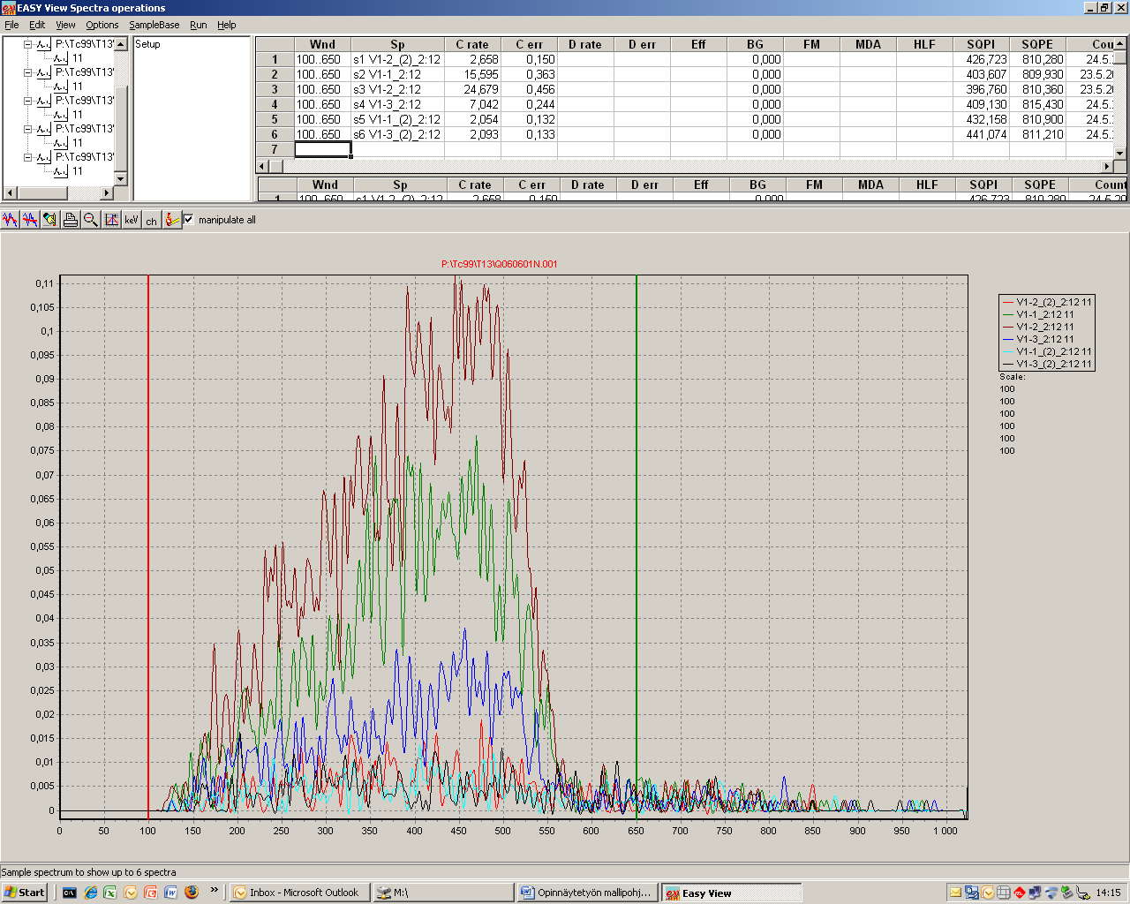
Task: Select the C err value 0,363
Action: [x=529, y=74]
